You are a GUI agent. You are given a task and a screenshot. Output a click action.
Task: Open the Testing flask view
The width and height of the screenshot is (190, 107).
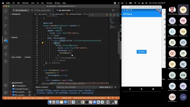[x=6, y=32]
